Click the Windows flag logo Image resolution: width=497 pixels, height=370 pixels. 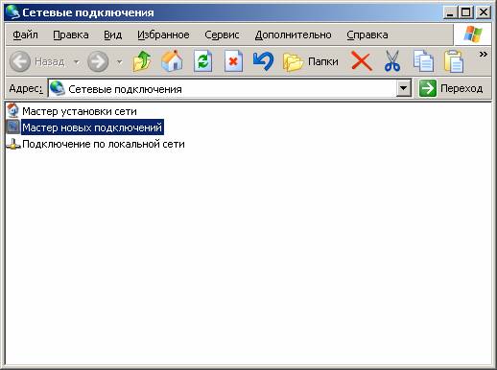tap(472, 34)
